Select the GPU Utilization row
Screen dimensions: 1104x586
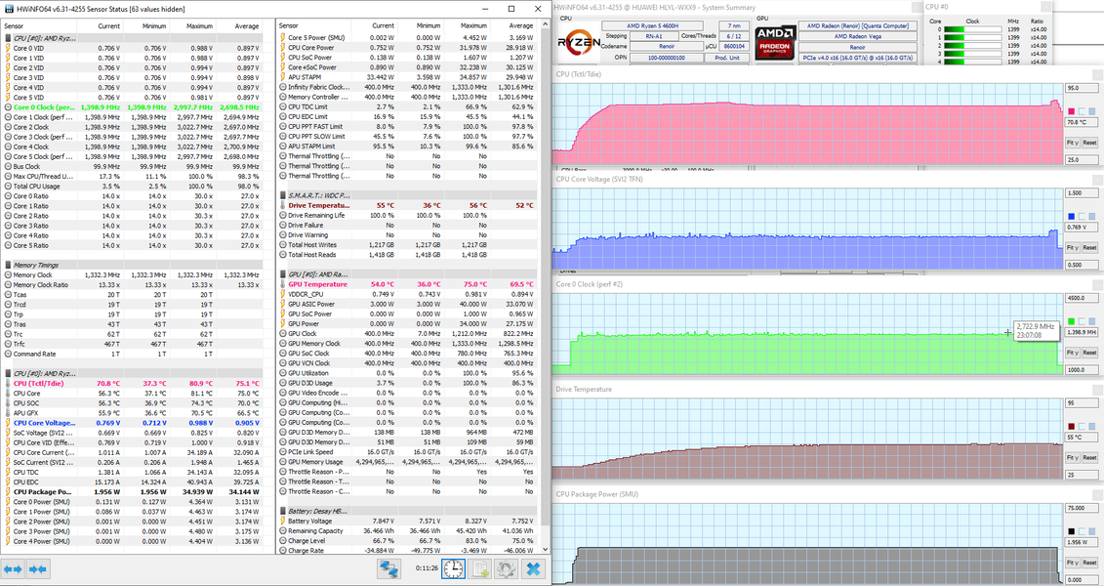point(408,373)
